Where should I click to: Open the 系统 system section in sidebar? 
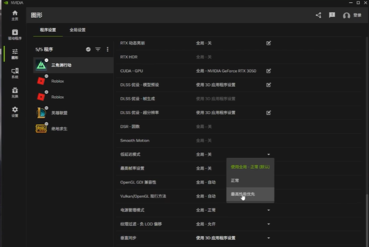pos(15,73)
